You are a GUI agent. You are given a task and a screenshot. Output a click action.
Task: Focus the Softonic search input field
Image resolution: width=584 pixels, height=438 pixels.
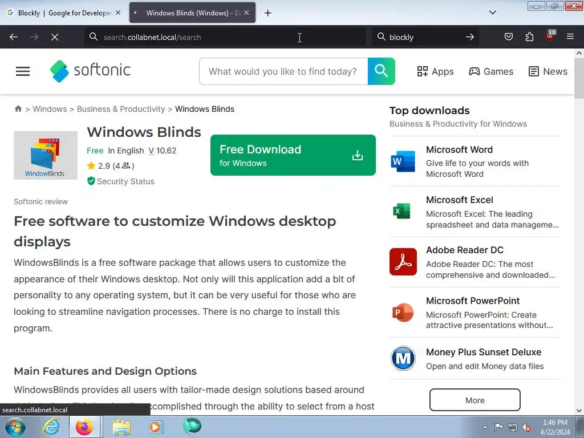283,71
